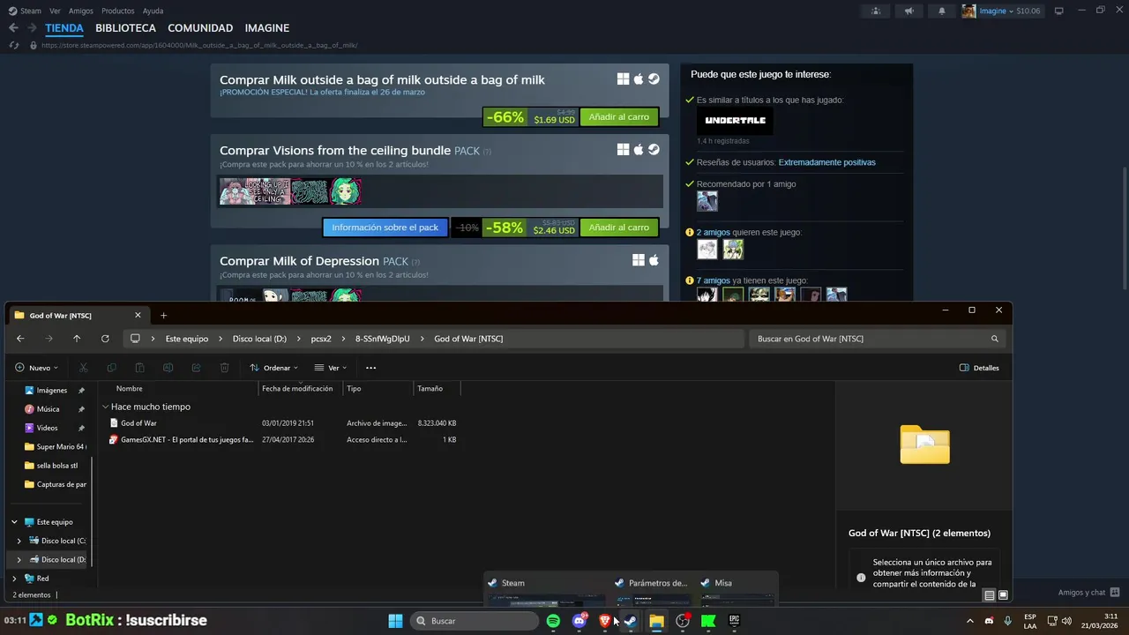The width and height of the screenshot is (1129, 635).
Task: Click the Steam store page scrollbar
Action: 1124,229
